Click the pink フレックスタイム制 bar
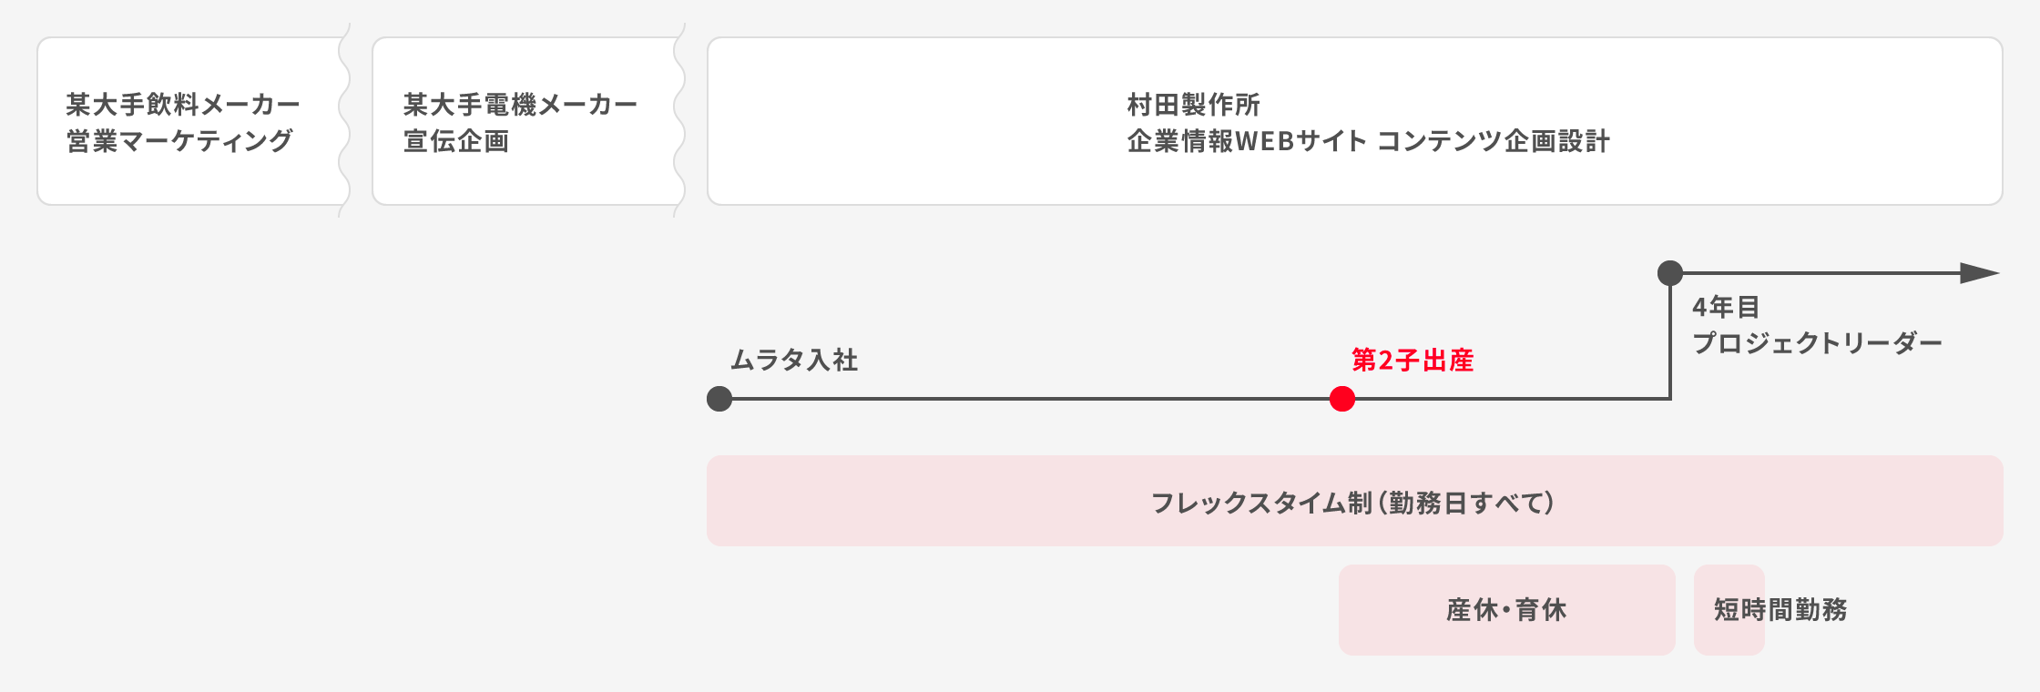Screen dimensions: 2040x692 pyautogui.click(x=1354, y=502)
